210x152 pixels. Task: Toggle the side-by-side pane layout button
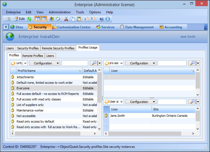click(x=37, y=19)
